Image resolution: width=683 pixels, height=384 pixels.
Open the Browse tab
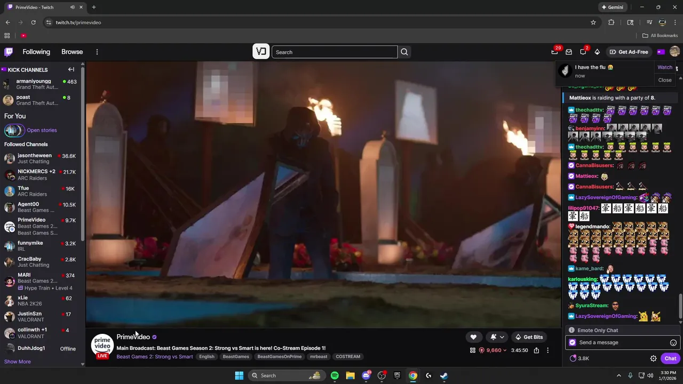(x=72, y=52)
